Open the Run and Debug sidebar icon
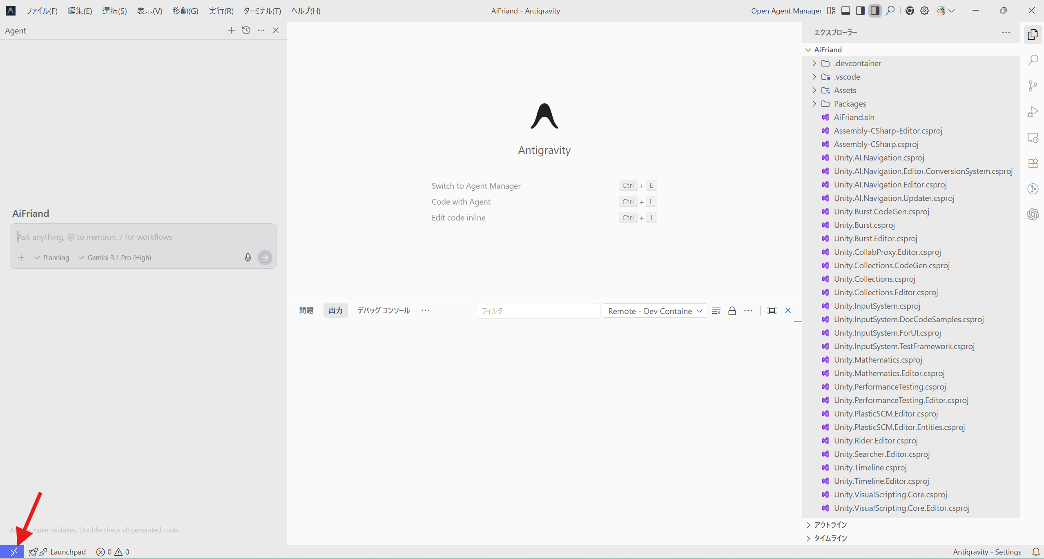Viewport: 1044px width, 559px height. point(1033,112)
